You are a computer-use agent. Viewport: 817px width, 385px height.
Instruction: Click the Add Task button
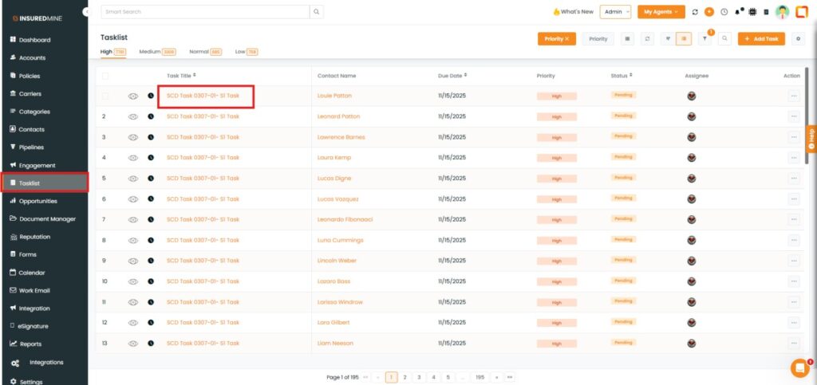[x=761, y=38]
